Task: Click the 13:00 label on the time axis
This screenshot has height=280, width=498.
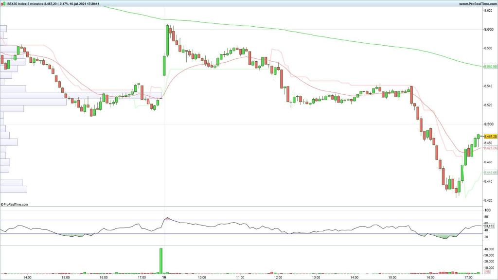Action: (316, 278)
